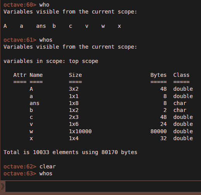
Task: Click variable name 'v' in whos table
Action: pos(31,124)
